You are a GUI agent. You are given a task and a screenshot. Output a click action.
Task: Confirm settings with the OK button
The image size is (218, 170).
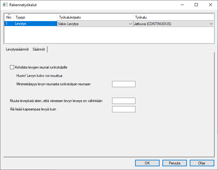[147, 163]
